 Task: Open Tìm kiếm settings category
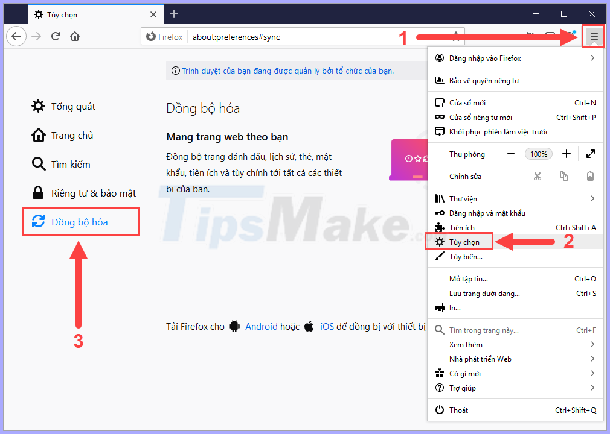pyautogui.click(x=61, y=164)
